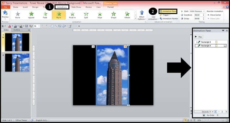Apply the Fade animation effect
Screen dimensions: 230x123
45,15
